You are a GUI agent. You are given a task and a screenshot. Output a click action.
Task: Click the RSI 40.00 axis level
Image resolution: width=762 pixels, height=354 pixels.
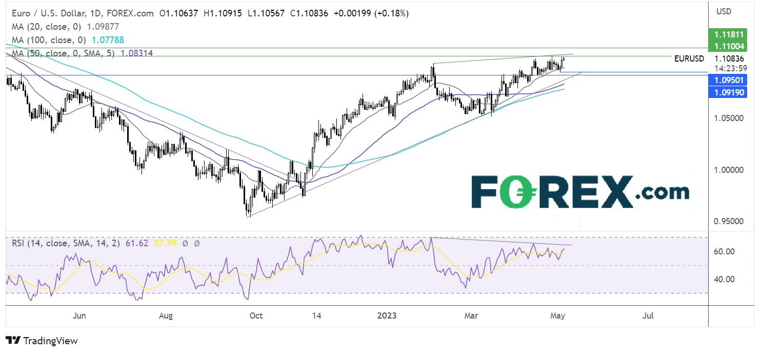[x=725, y=279]
